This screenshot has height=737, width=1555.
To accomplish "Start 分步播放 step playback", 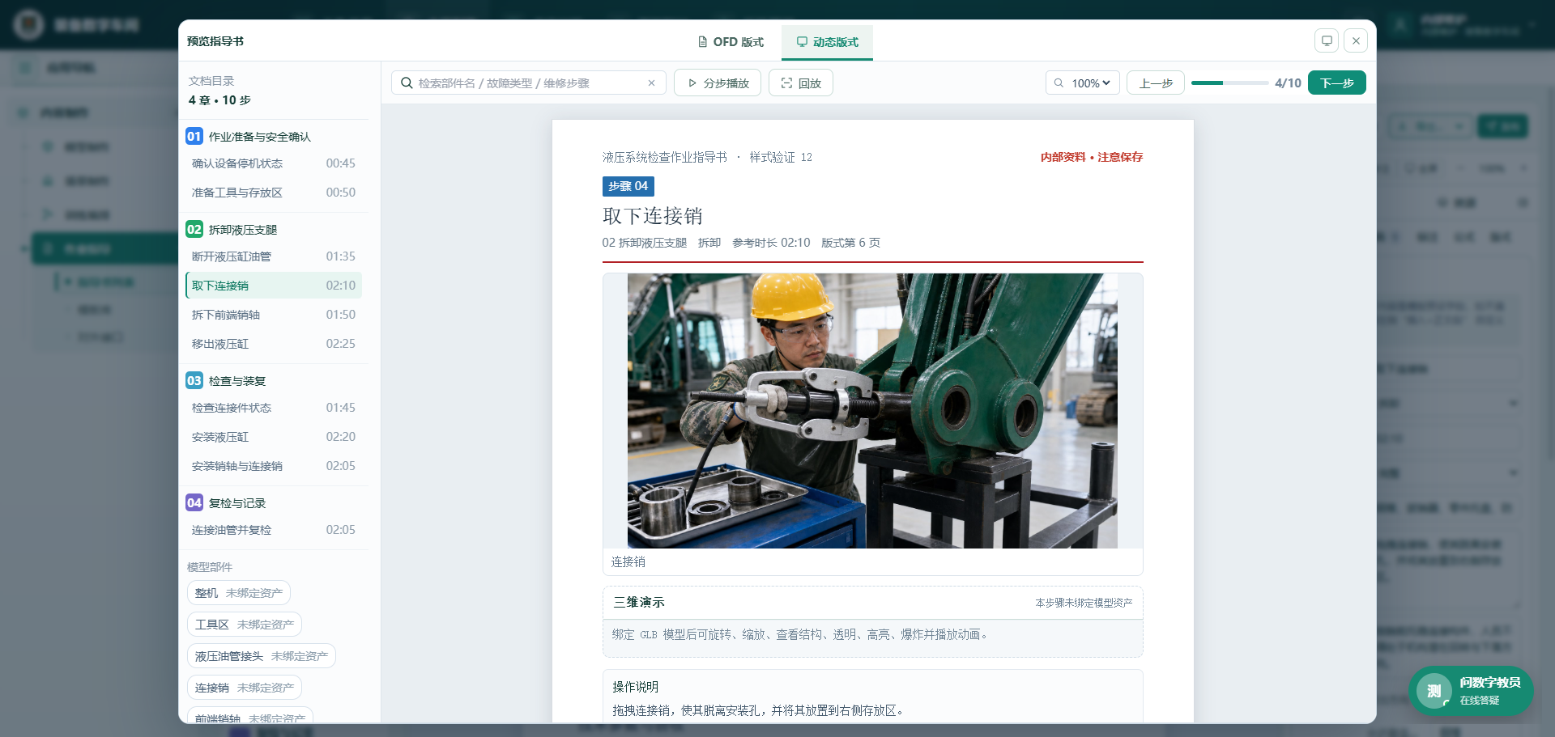I will coord(718,83).
